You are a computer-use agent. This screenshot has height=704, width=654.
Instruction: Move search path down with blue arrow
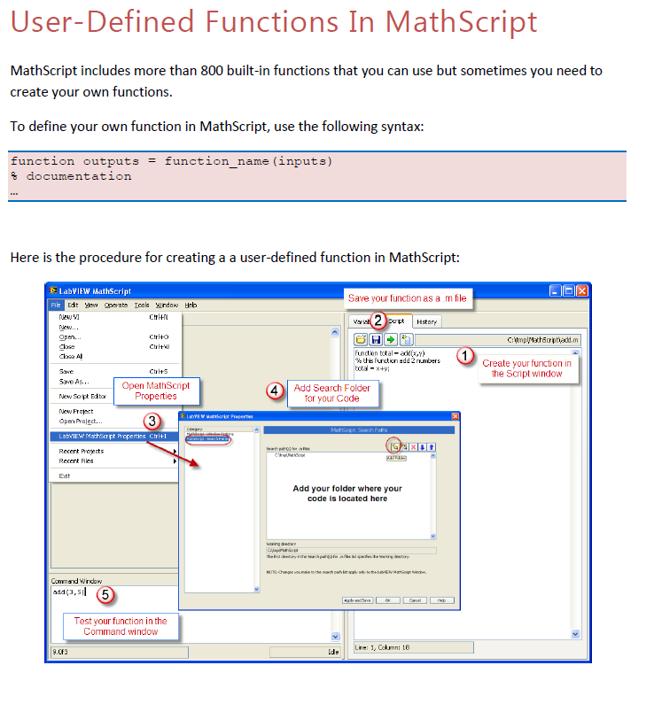pyautogui.click(x=422, y=446)
